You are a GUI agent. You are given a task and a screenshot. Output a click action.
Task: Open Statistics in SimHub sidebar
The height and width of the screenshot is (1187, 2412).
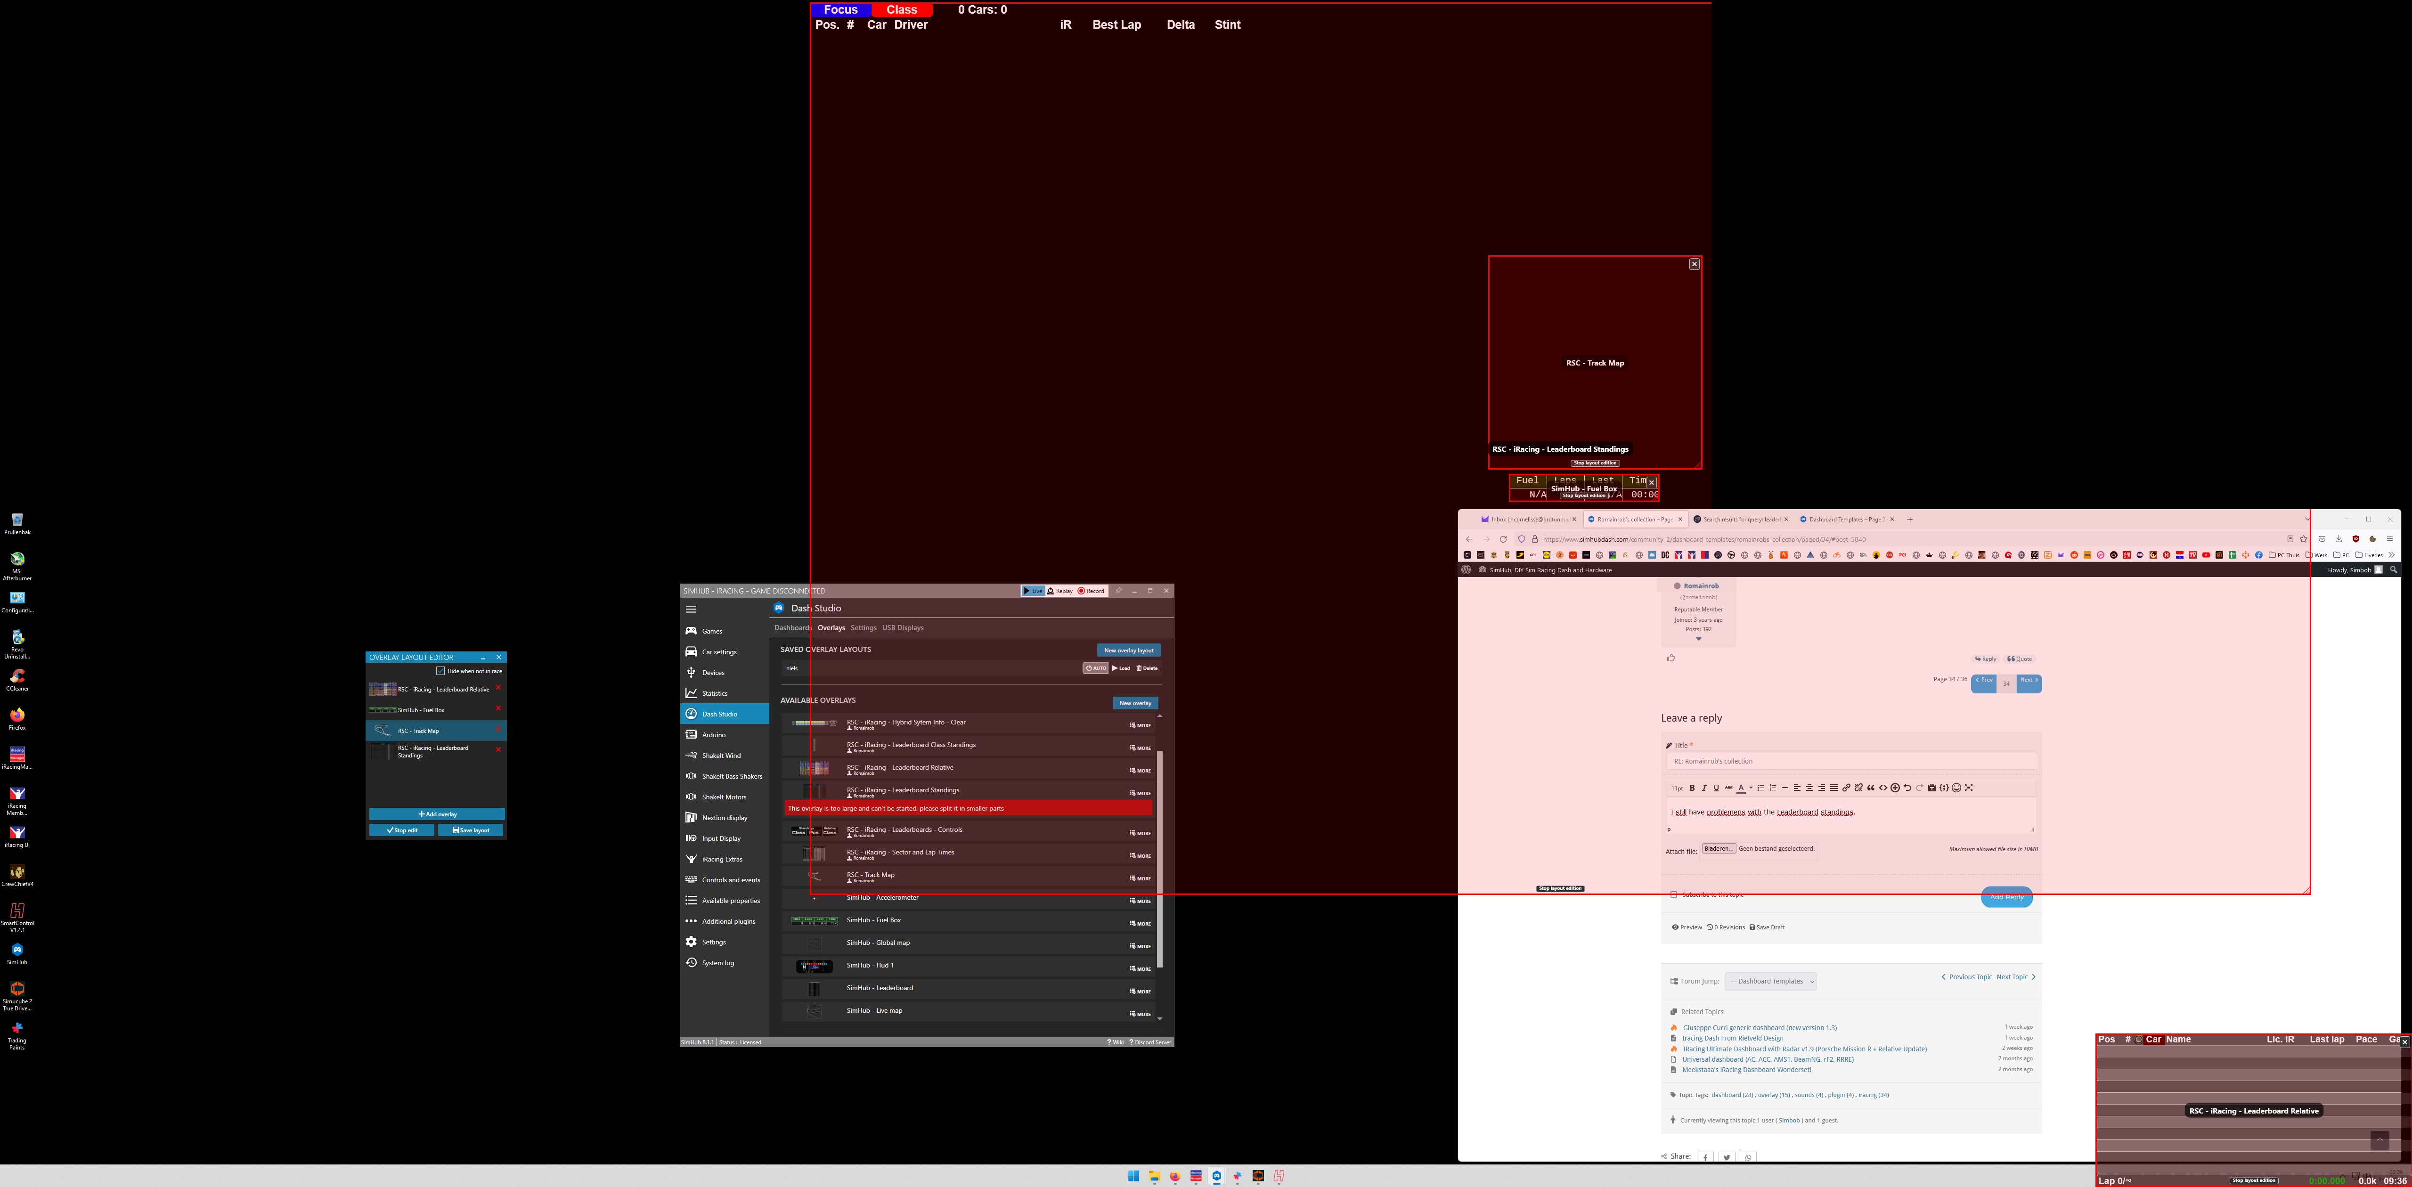[x=724, y=693]
